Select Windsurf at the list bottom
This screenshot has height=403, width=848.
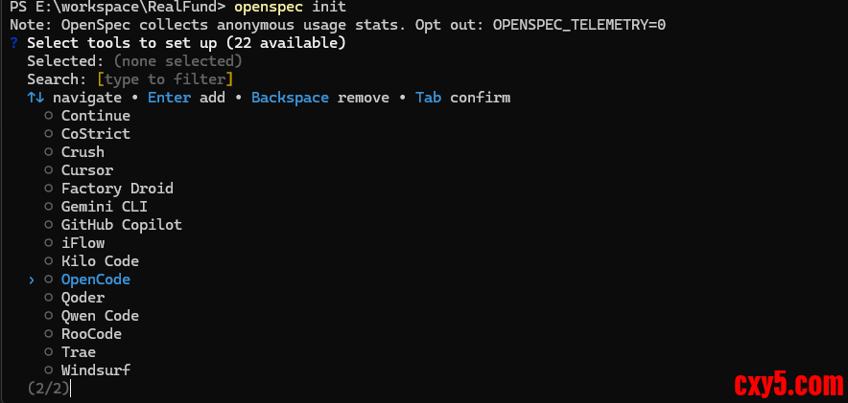(x=95, y=370)
